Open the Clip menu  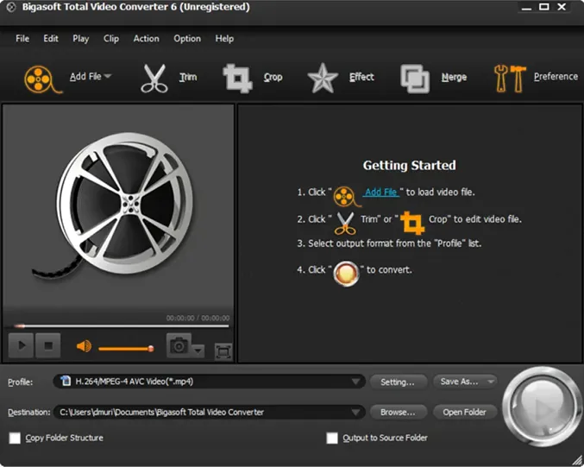[x=111, y=38]
